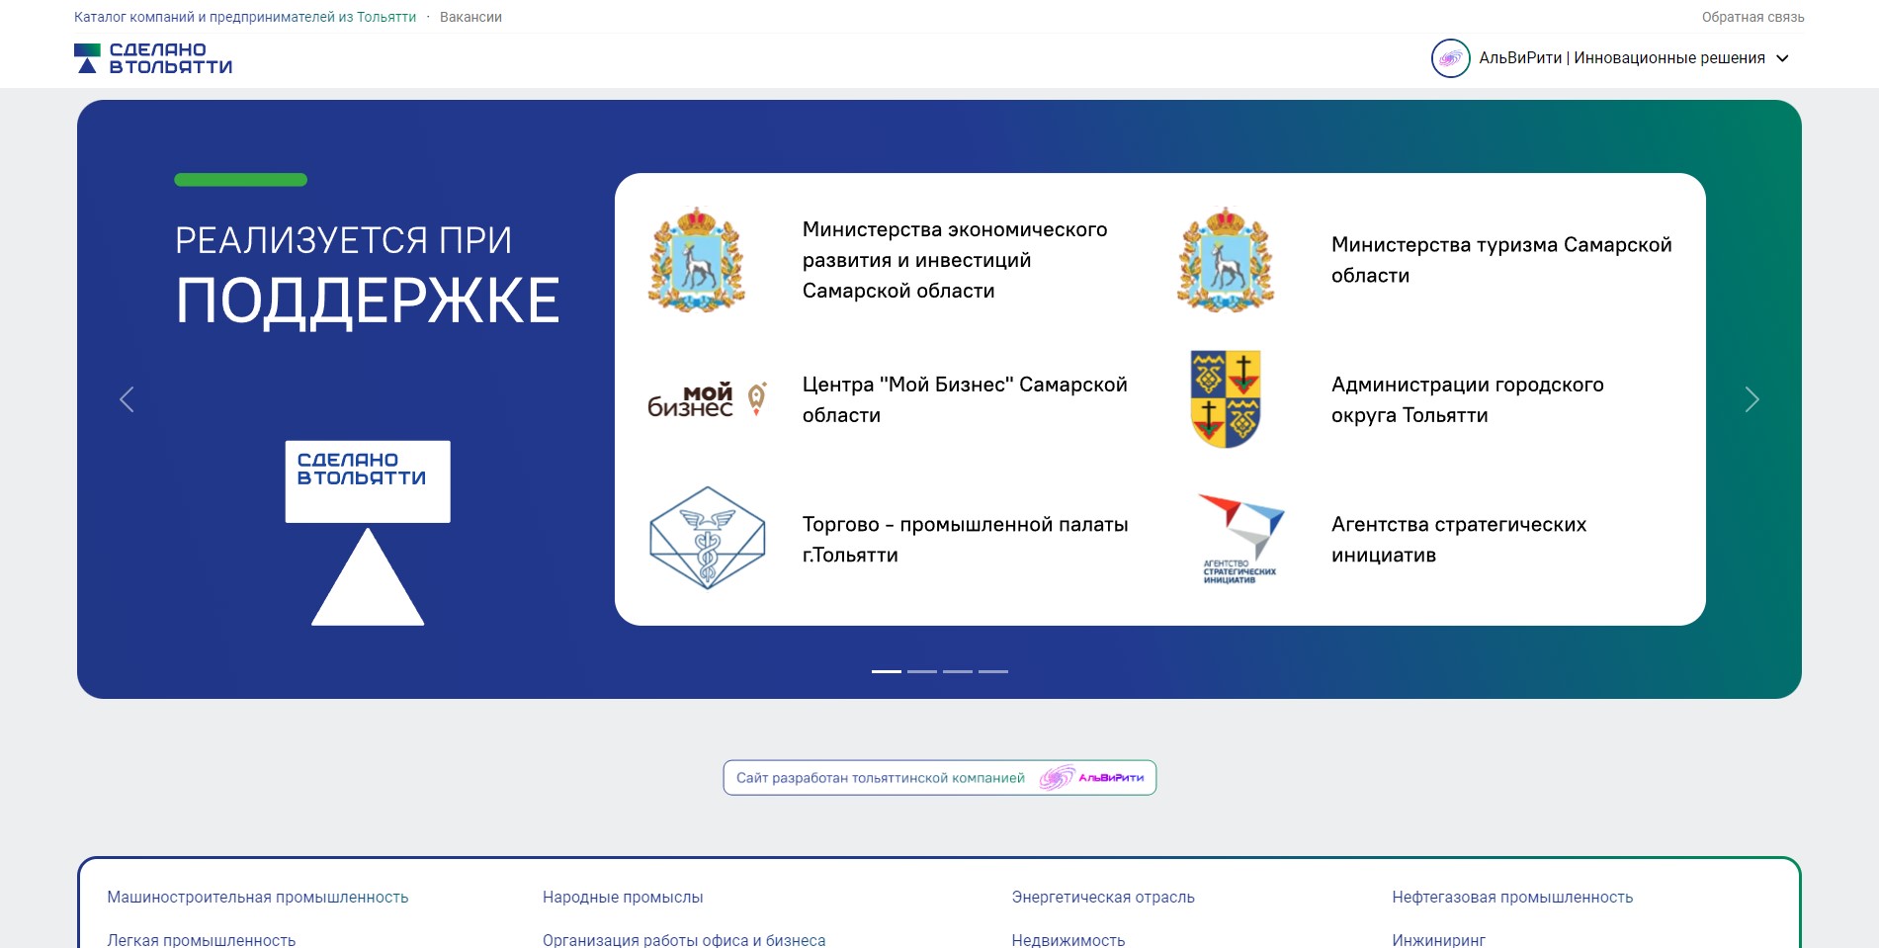Open the Обратная связь link
Screen dimensions: 1879x948
1752,17
